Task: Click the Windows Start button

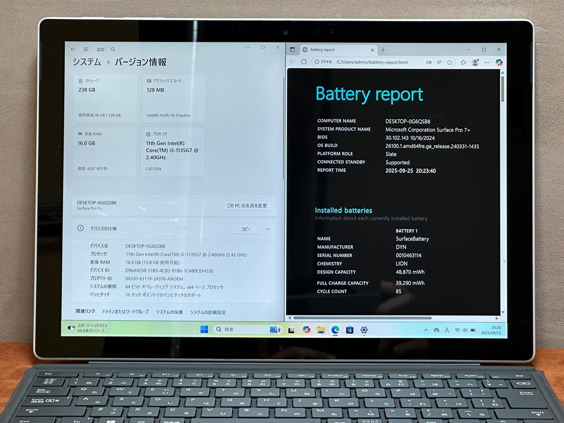Action: click(x=204, y=330)
